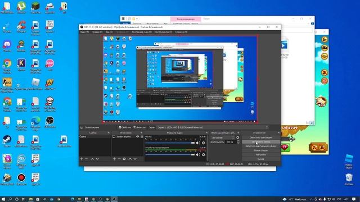The width and height of the screenshot is (360, 202).
Task: Show hidden icons chevron in the system tray
Action: (x=311, y=199)
